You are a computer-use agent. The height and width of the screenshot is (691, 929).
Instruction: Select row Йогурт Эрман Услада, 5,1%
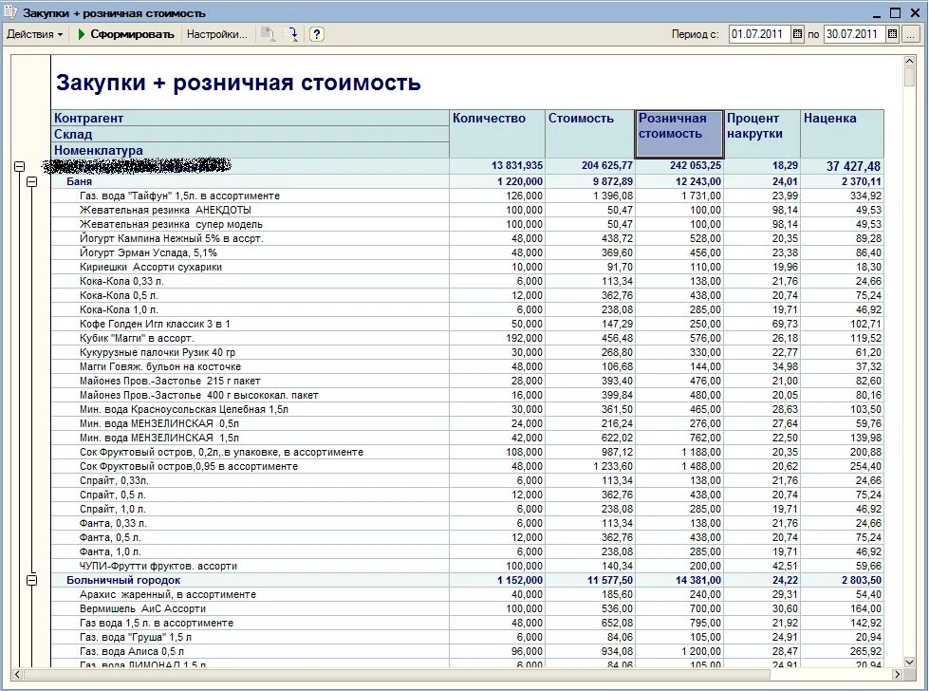pyautogui.click(x=467, y=252)
